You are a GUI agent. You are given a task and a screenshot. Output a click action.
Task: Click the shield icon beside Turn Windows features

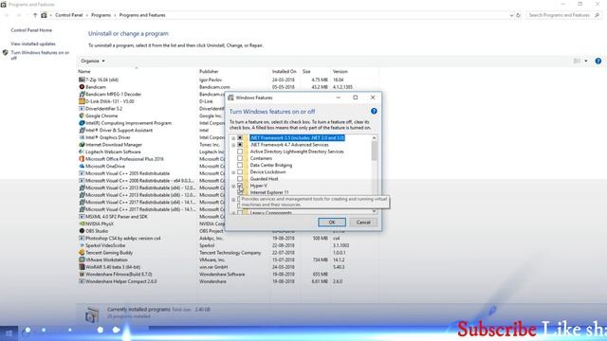coord(5,53)
